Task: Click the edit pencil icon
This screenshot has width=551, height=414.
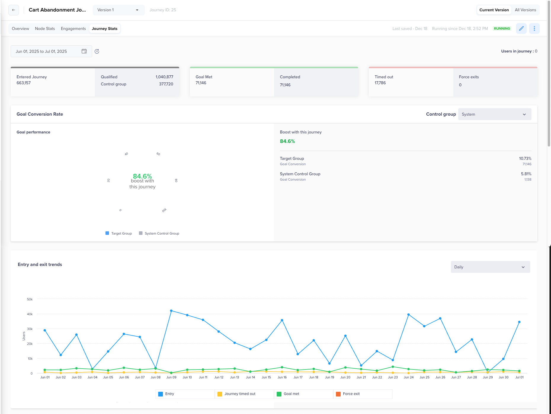Action: [x=521, y=28]
